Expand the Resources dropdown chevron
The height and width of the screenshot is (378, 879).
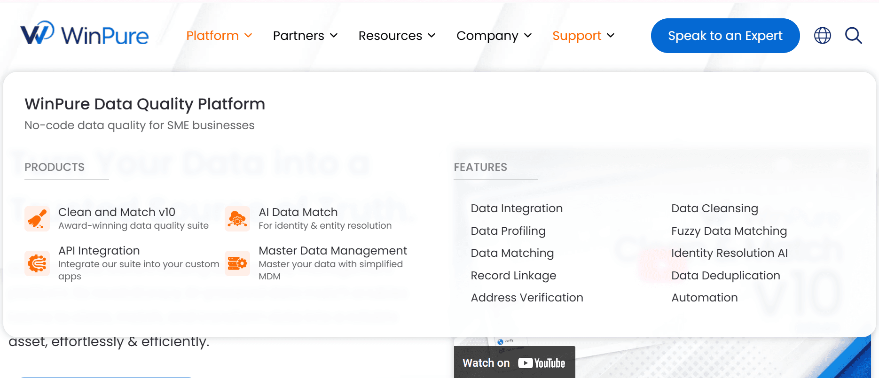432,36
